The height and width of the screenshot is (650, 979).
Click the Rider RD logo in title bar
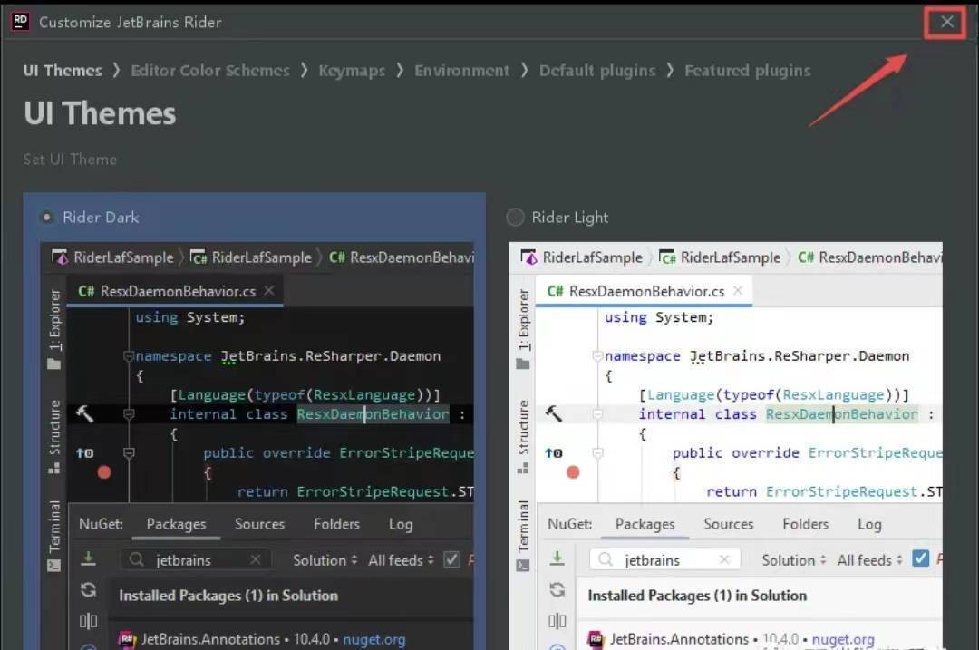[20, 21]
